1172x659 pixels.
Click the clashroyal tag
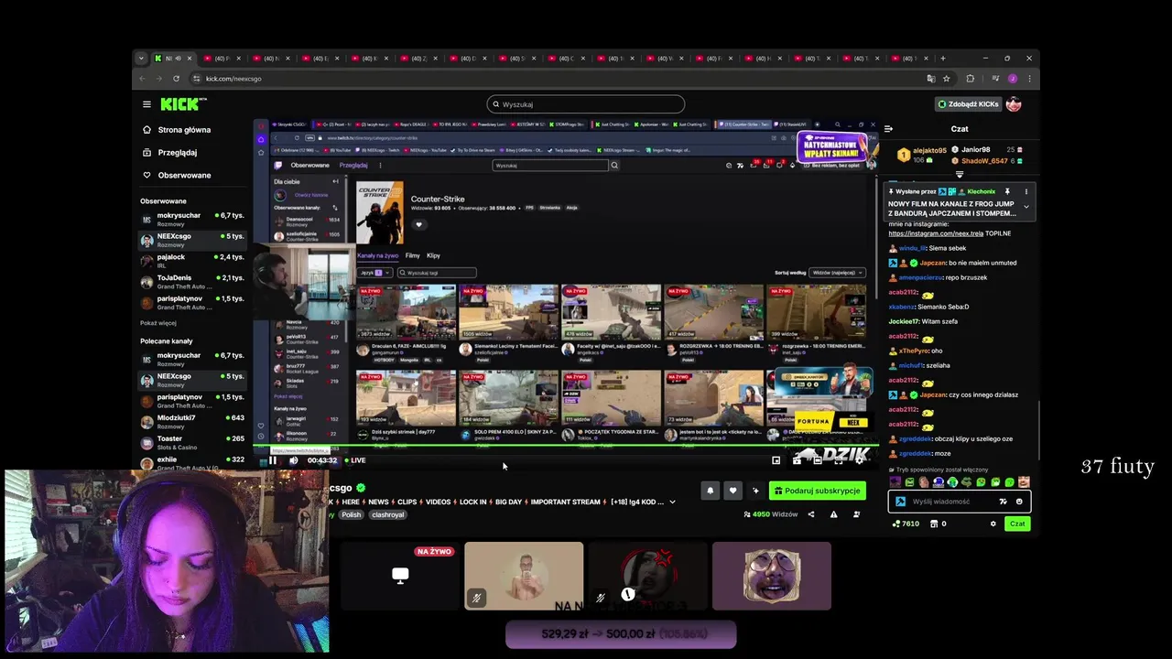click(x=387, y=515)
